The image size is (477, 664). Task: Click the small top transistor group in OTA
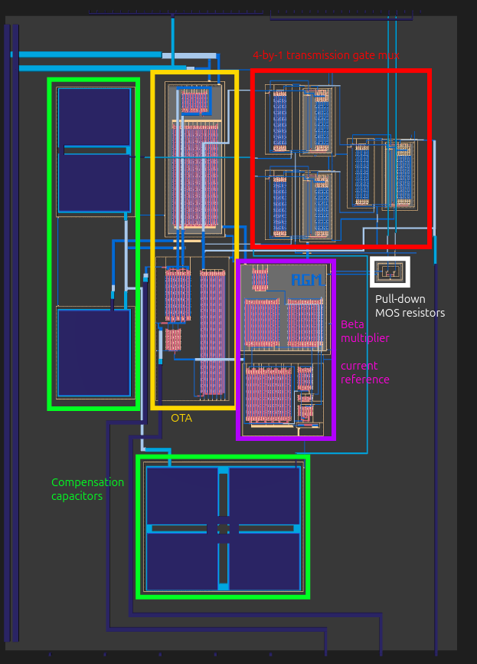pyautogui.click(x=195, y=102)
